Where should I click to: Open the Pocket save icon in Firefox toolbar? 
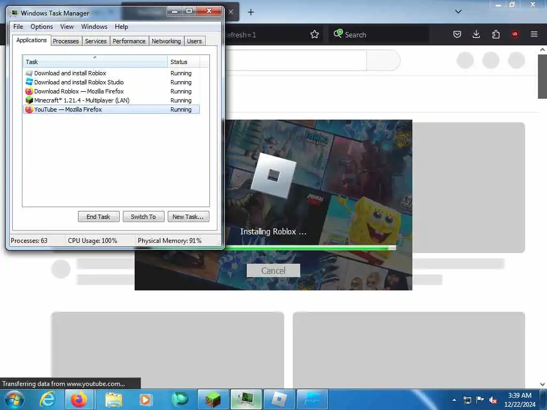(x=457, y=34)
